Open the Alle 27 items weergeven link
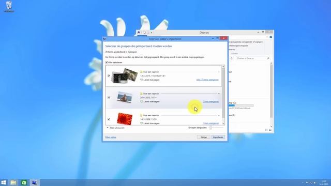331x186 pixels. 207,80
